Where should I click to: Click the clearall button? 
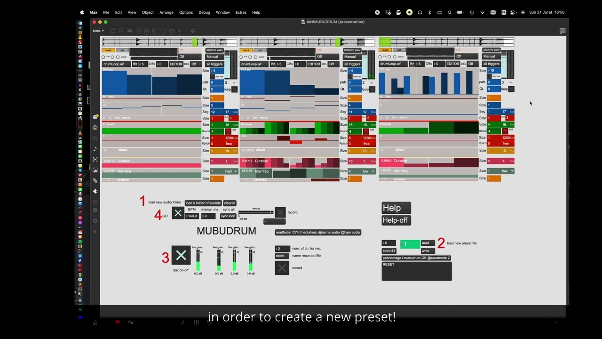pos(230,203)
